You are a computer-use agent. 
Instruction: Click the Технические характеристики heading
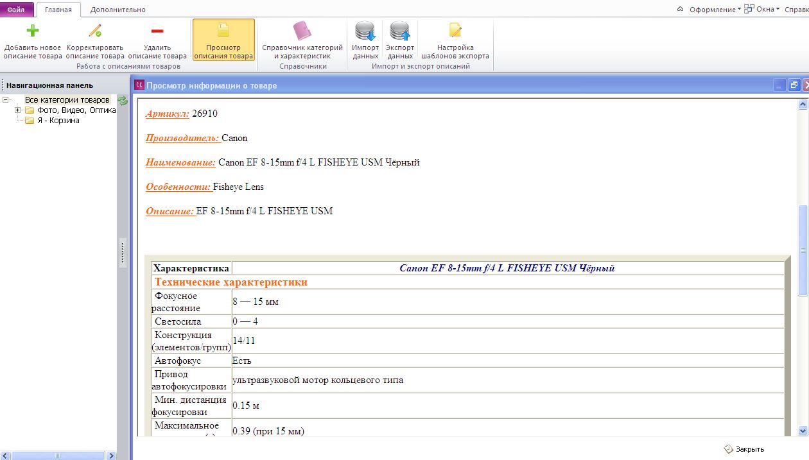(x=231, y=282)
